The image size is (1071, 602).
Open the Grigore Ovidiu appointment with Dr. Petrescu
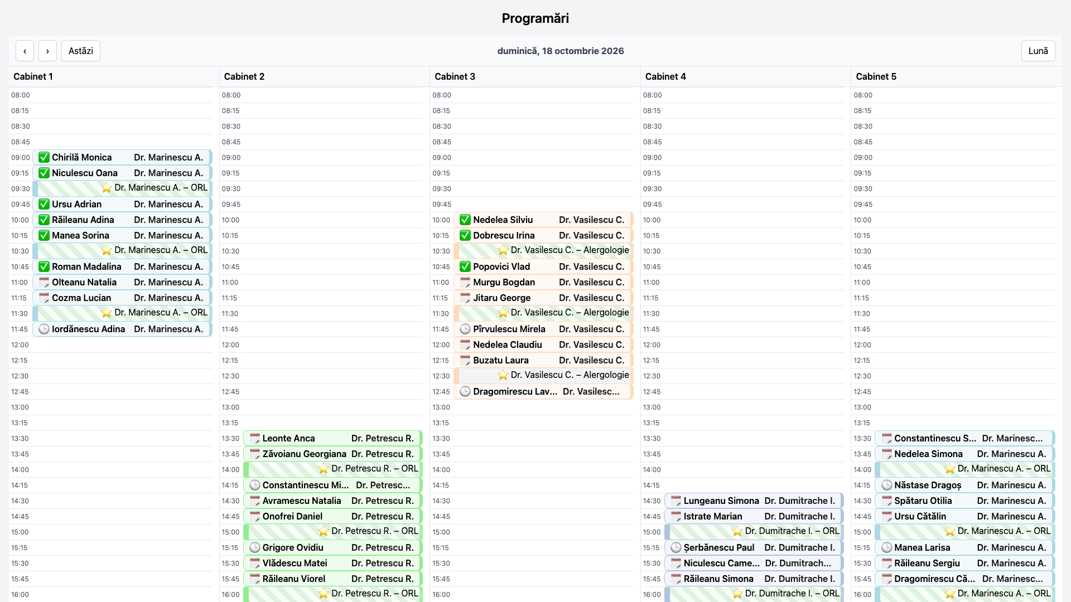tap(333, 547)
